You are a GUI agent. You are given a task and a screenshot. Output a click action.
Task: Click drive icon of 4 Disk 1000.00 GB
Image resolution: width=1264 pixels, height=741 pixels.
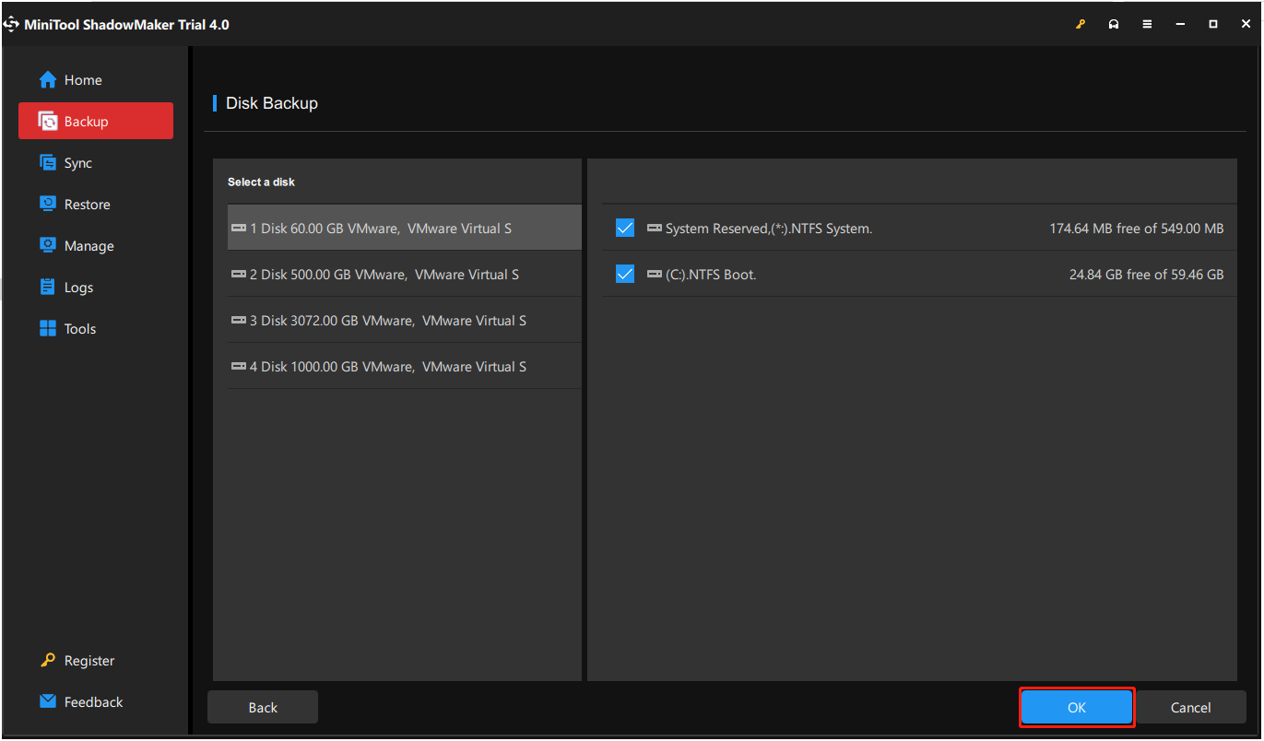tap(239, 366)
